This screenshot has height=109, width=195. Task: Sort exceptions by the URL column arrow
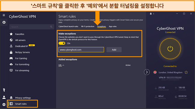63,65
